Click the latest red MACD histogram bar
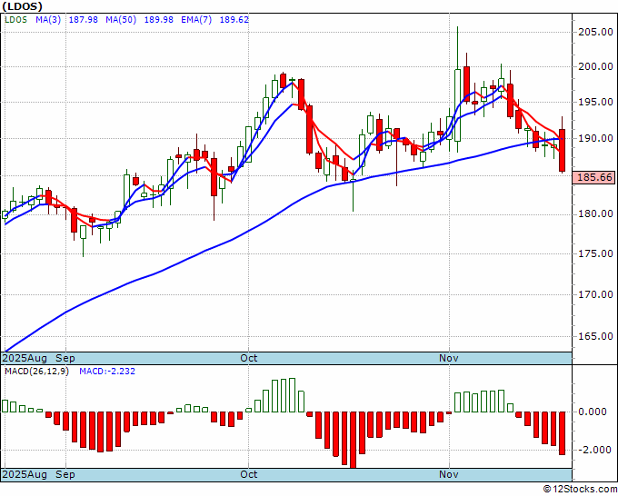Screen dimensions: 618x496 pyautogui.click(x=562, y=433)
